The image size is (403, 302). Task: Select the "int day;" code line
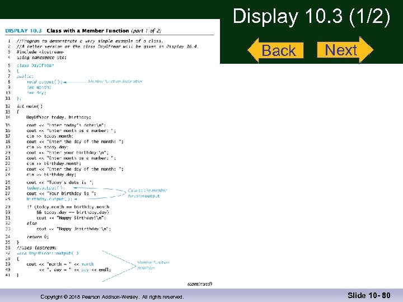(36, 93)
